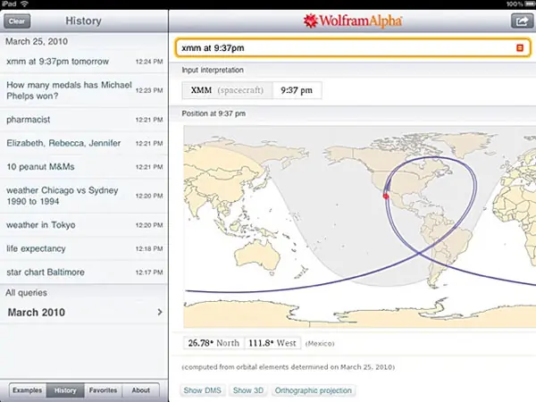536x402 pixels.
Task: Switch to the History tab
Action: point(65,390)
